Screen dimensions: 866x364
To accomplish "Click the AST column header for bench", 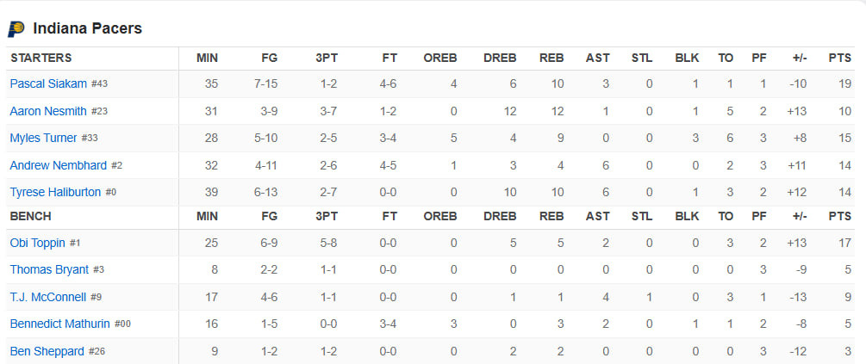I will pos(597,215).
